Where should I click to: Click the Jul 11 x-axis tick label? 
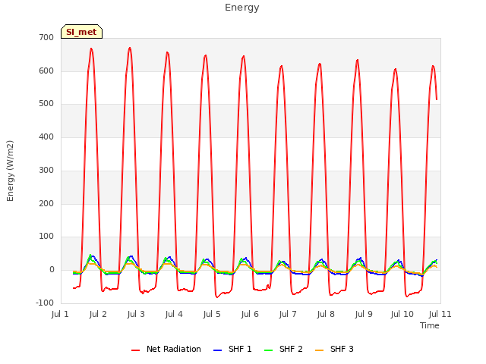click(440, 314)
